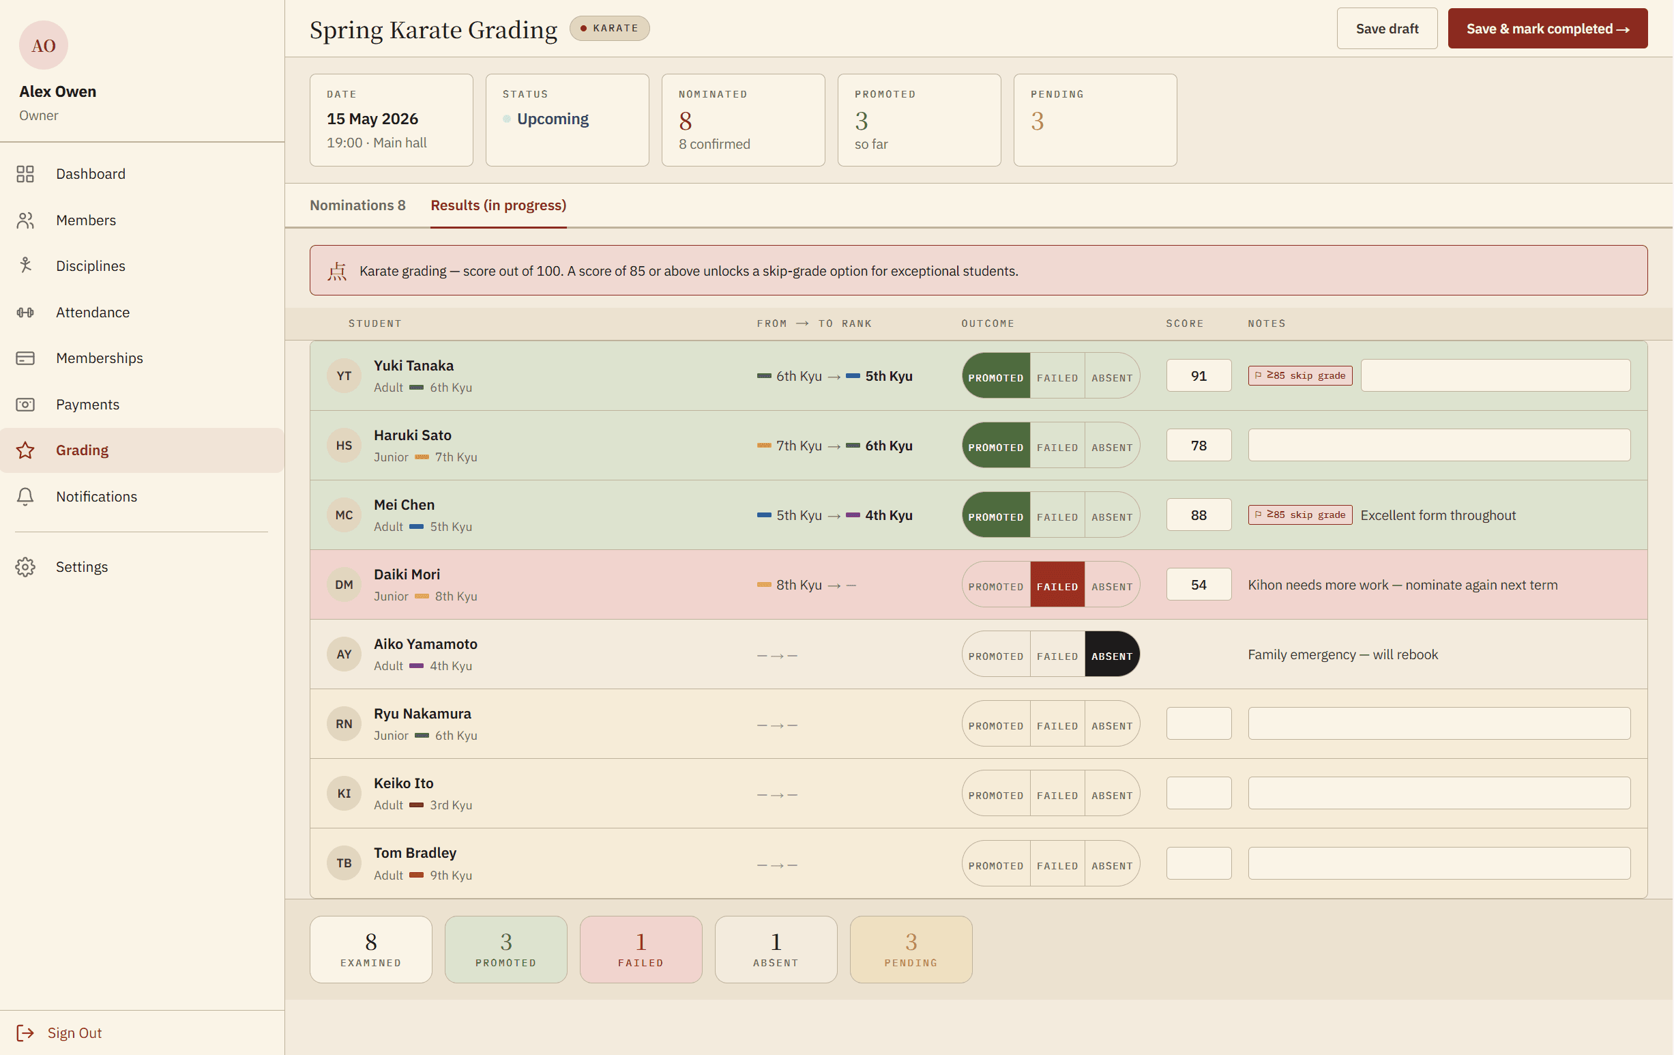The width and height of the screenshot is (1674, 1055).
Task: Click Daiki Mori's score of 54
Action: [x=1199, y=584]
